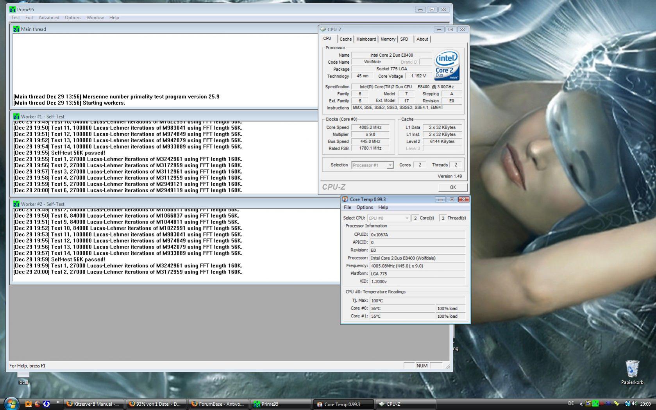The height and width of the screenshot is (410, 656).
Task: Open Prime95 Help menu
Action: pos(114,18)
